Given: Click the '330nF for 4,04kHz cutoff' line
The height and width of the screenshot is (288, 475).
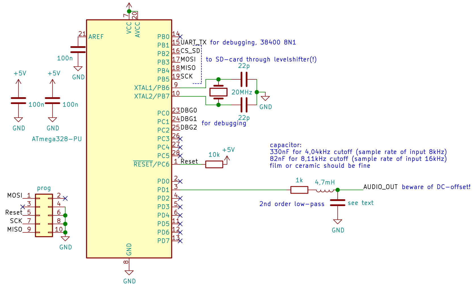Looking at the screenshot, I should pos(358,152).
